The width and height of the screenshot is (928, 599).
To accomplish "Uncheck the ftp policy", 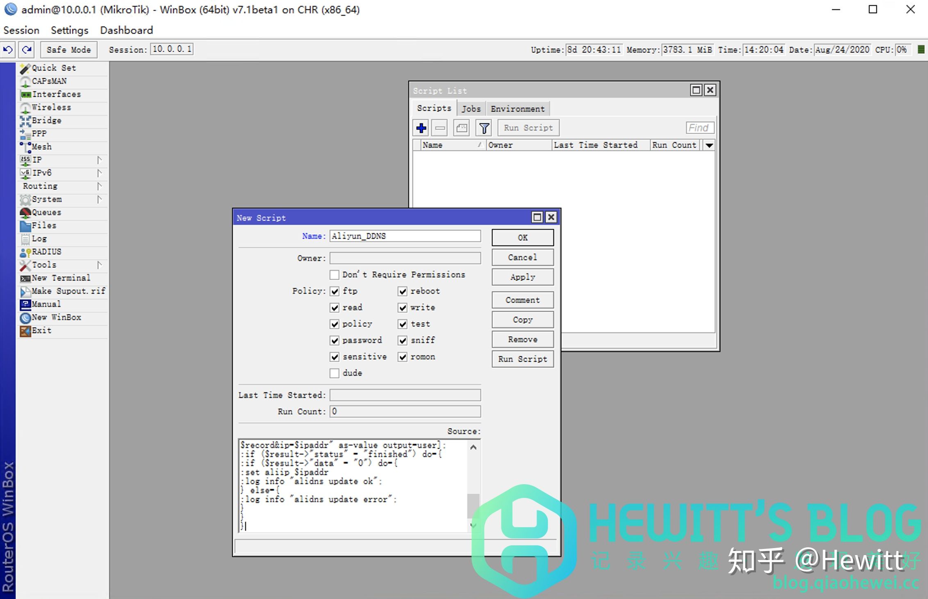I will point(334,291).
